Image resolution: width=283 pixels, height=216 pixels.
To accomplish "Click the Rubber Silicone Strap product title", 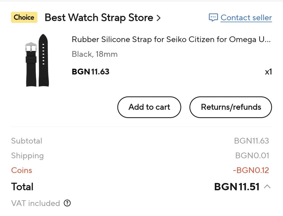I will tap(171, 39).
